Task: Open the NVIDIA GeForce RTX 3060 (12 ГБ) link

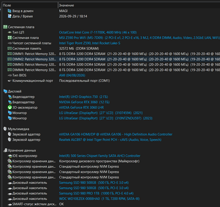Action: click(84, 102)
